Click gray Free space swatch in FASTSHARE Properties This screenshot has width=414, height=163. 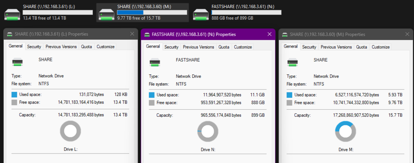[152, 103]
